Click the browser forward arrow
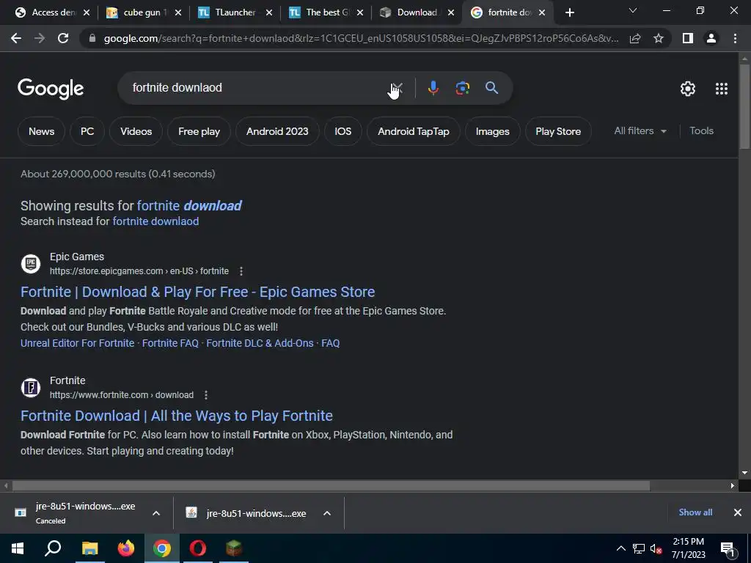 click(40, 38)
